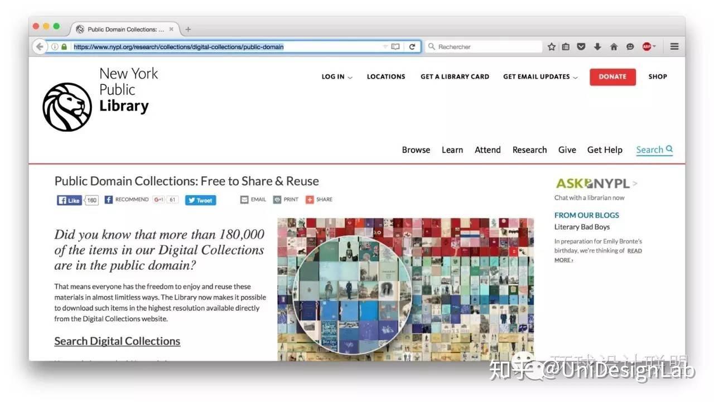Viewport: 714px width, 402px height.
Task: Toggle reader view icon in the address bar
Action: [x=395, y=47]
